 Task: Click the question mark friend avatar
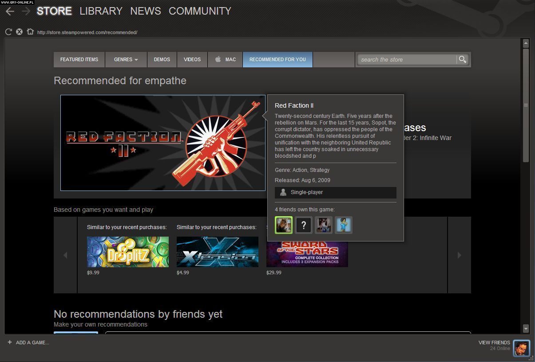[x=304, y=225]
